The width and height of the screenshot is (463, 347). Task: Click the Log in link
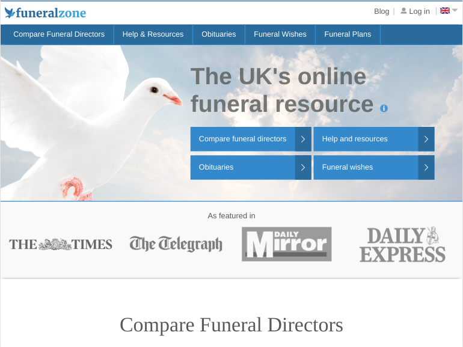[419, 11]
